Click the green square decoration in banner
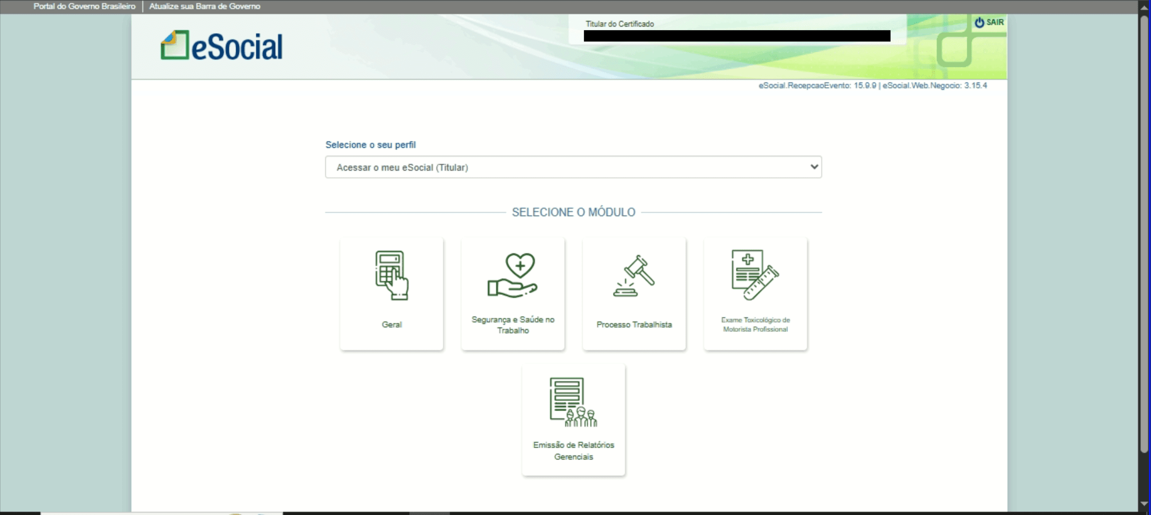 pyautogui.click(x=954, y=50)
